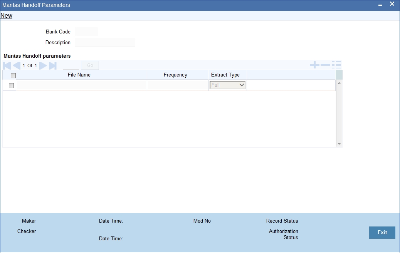Image resolution: width=400 pixels, height=253 pixels.
Task: Click the File Name cell in first row
Action: [81, 85]
